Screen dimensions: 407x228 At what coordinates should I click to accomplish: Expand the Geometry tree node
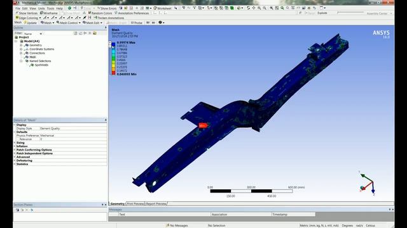[21, 45]
